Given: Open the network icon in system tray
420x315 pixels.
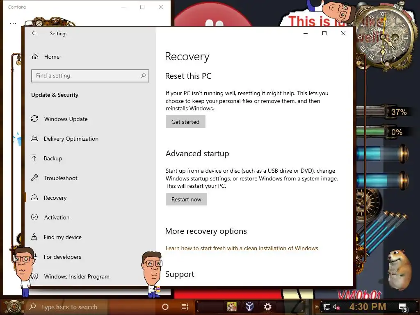Looking at the screenshot, I should [326, 307].
